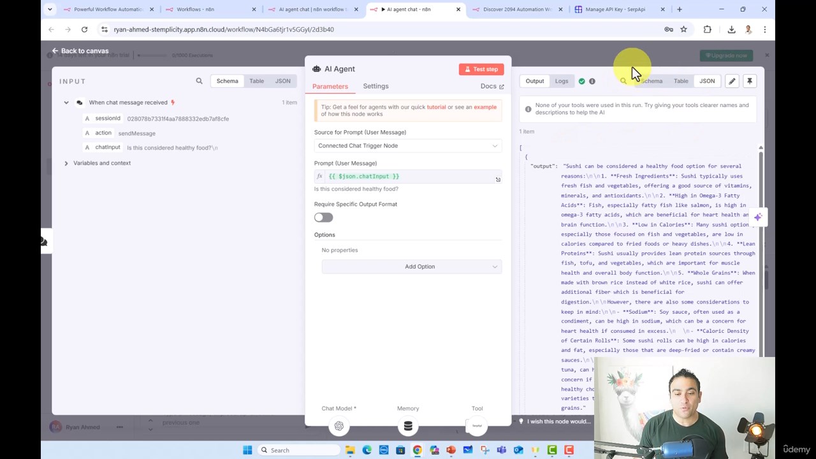Open File Explorer from the taskbar
This screenshot has height=459, width=816.
(350, 450)
